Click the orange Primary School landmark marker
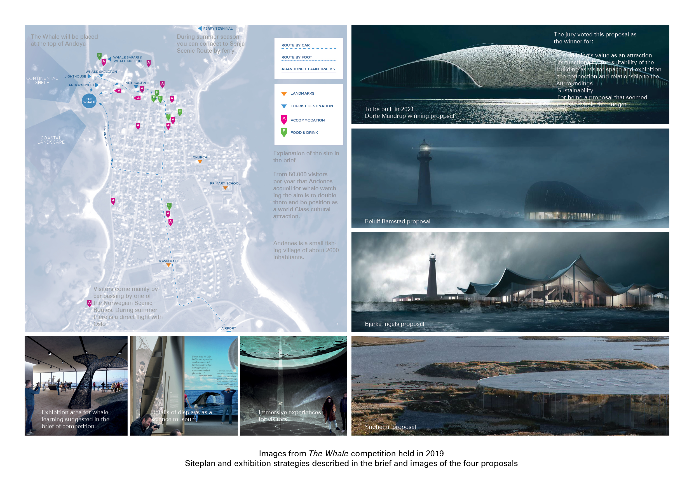This screenshot has height=491, width=694. pyautogui.click(x=225, y=188)
